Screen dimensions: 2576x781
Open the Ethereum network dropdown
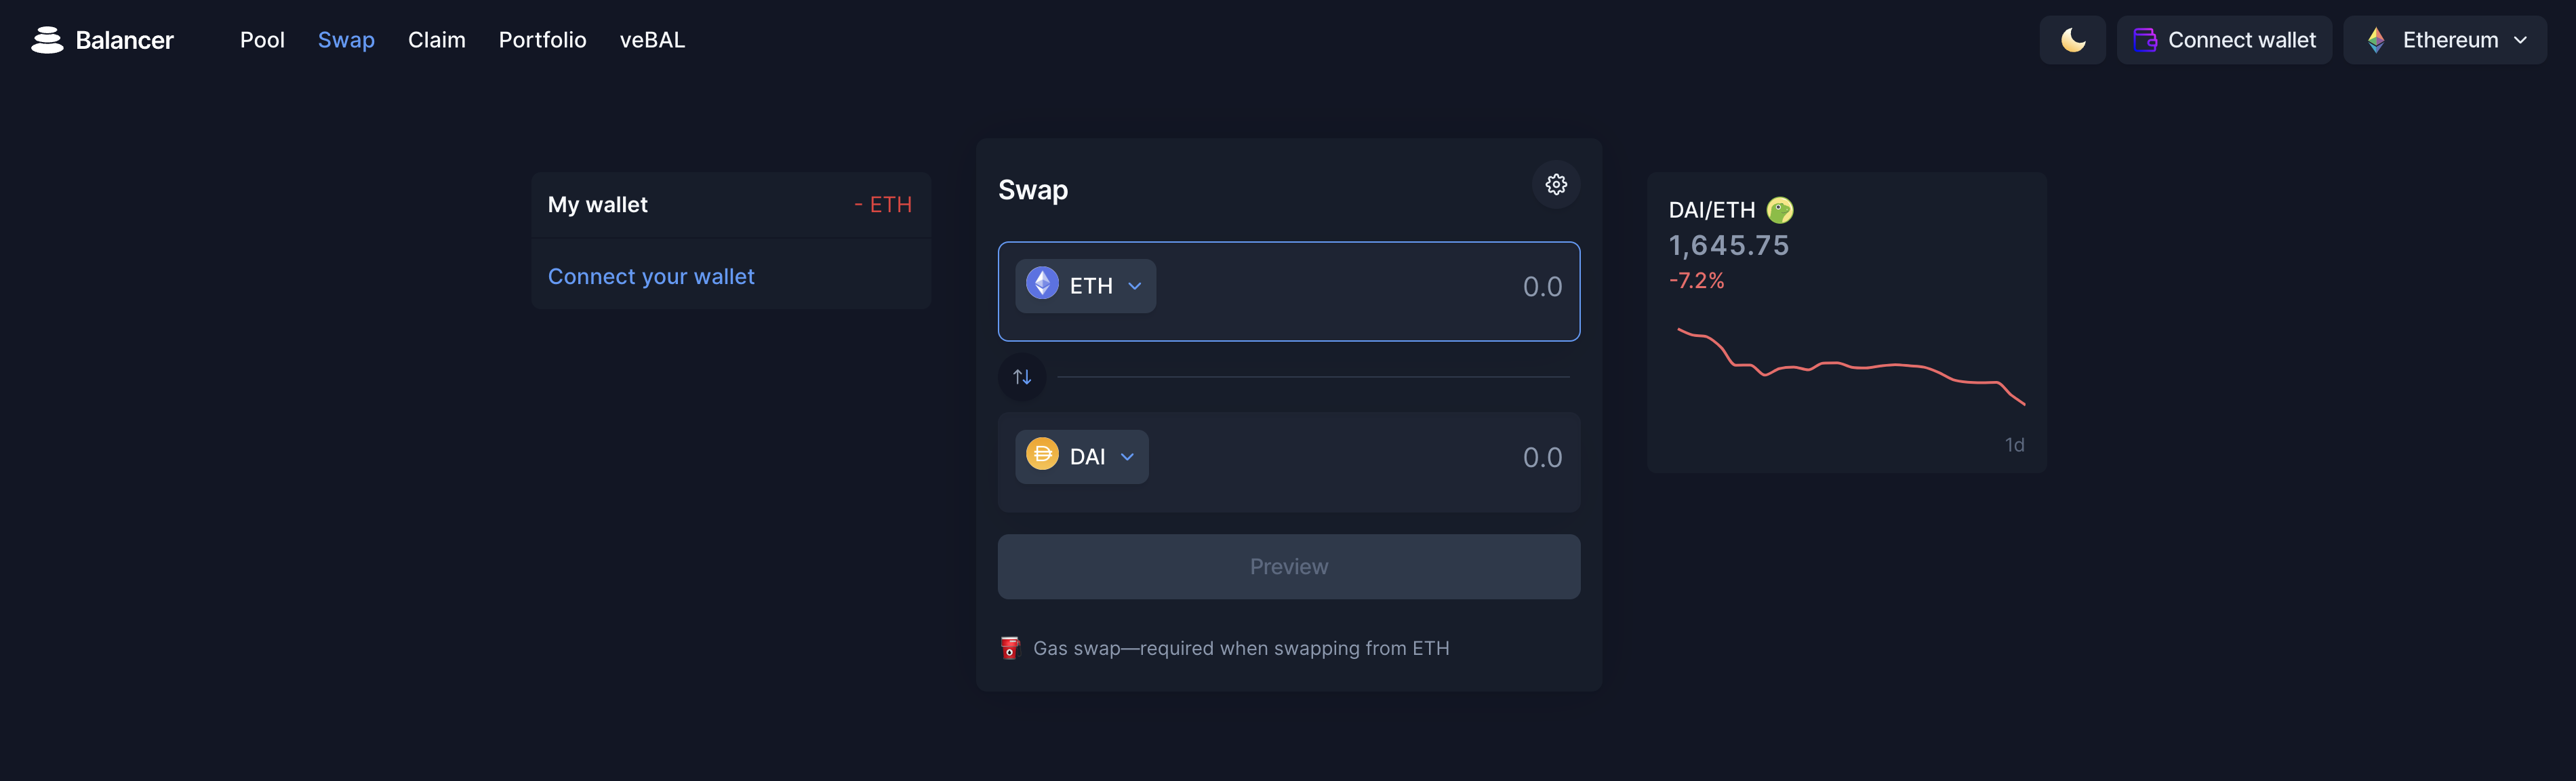tap(2445, 40)
